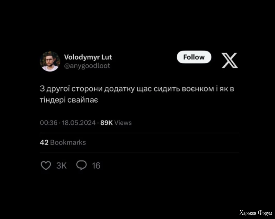
Task: Open replies via speech bubble icon
Action: pos(81,165)
